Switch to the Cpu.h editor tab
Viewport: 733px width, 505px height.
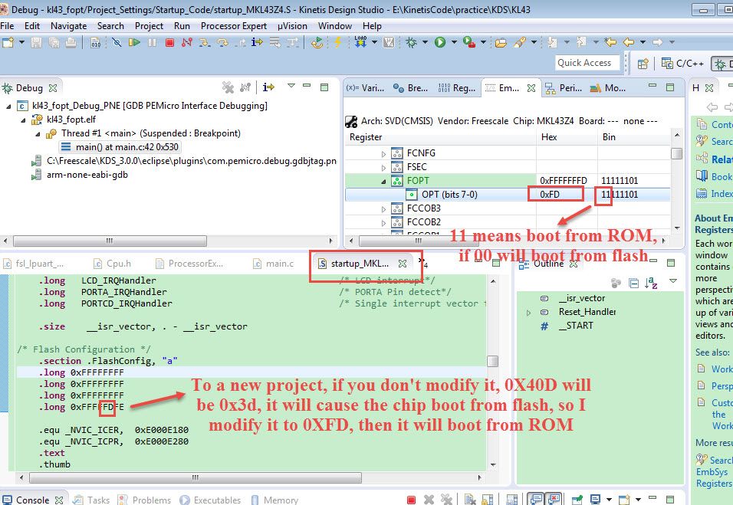click(112, 264)
